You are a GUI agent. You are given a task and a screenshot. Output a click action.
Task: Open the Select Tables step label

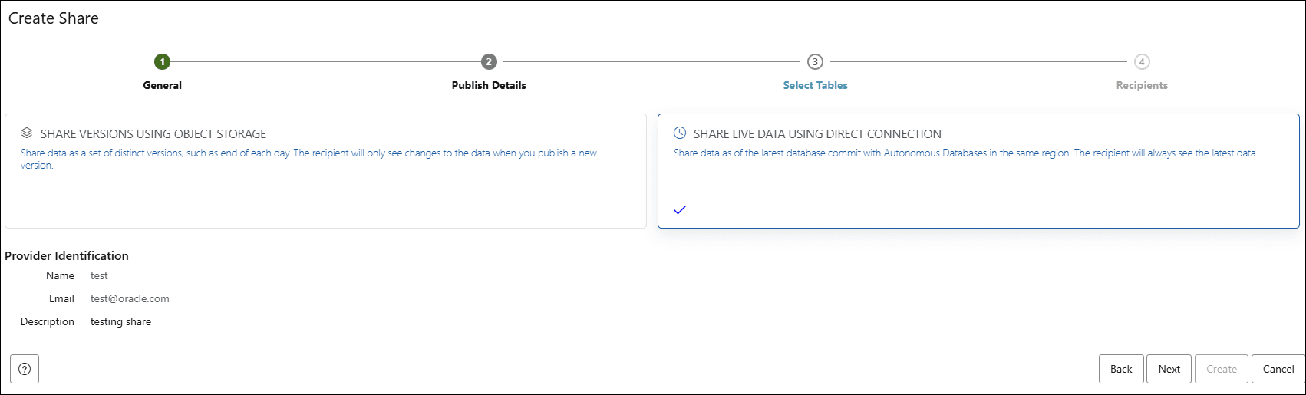815,85
